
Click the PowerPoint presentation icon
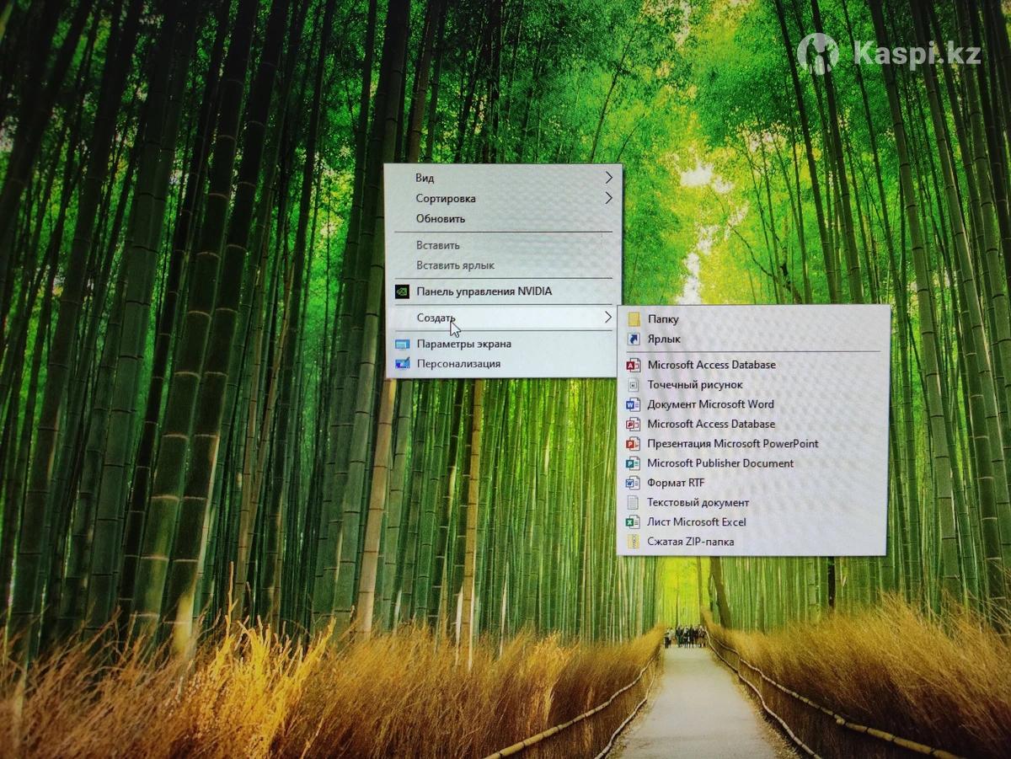[633, 444]
